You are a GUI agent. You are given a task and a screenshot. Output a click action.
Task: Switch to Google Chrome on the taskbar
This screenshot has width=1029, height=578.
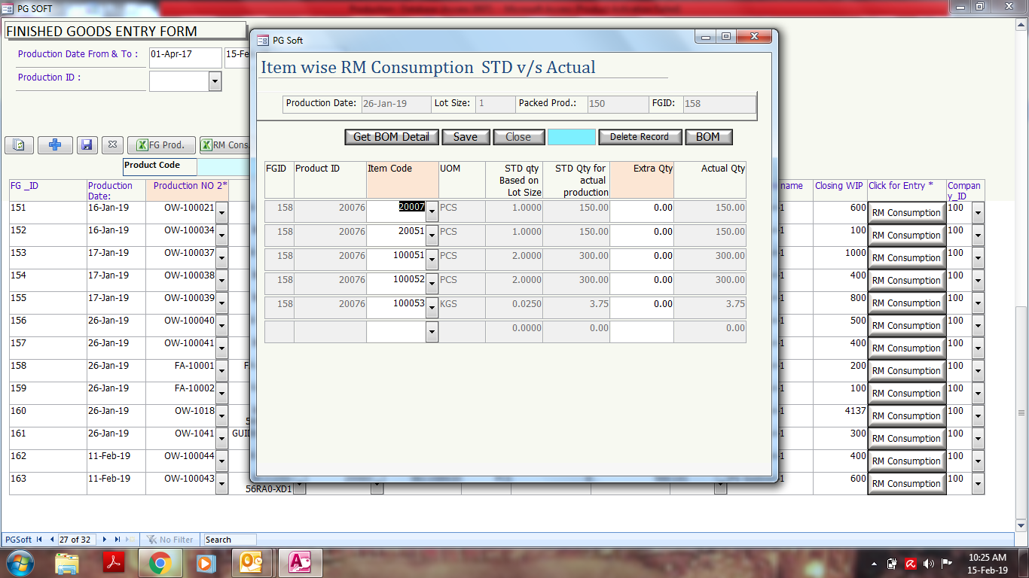pyautogui.click(x=159, y=563)
